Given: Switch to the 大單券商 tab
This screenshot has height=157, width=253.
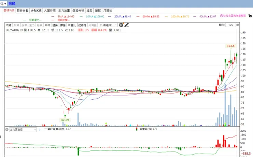Looking at the screenshot, I should (50, 11).
